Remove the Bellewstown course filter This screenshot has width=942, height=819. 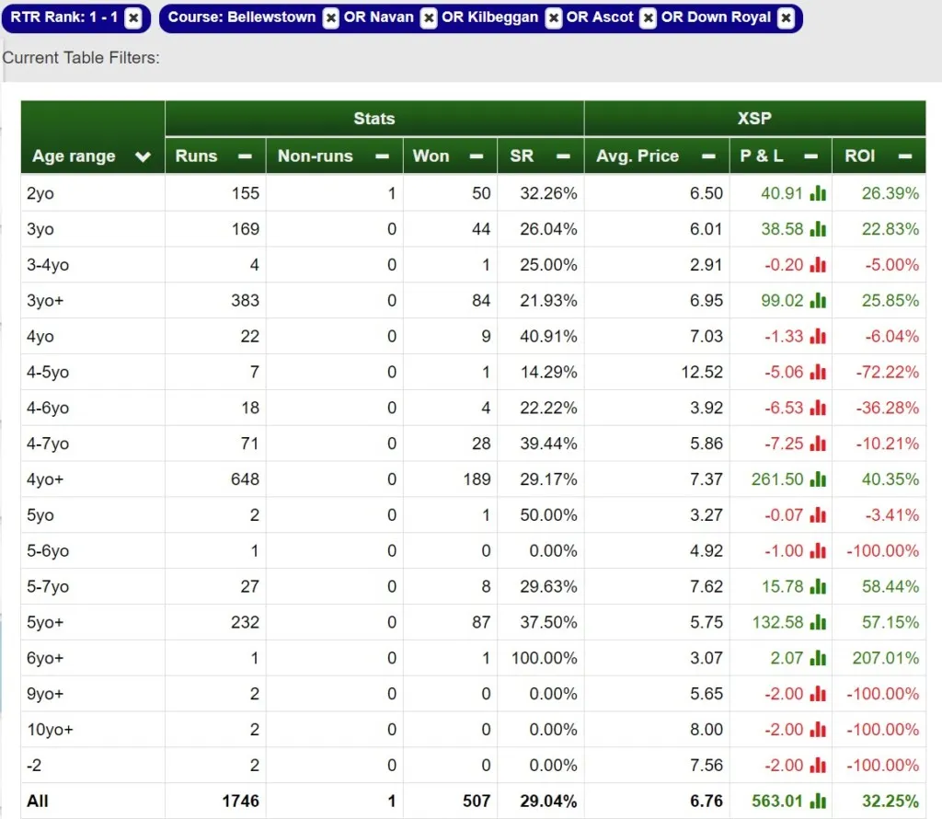click(330, 18)
